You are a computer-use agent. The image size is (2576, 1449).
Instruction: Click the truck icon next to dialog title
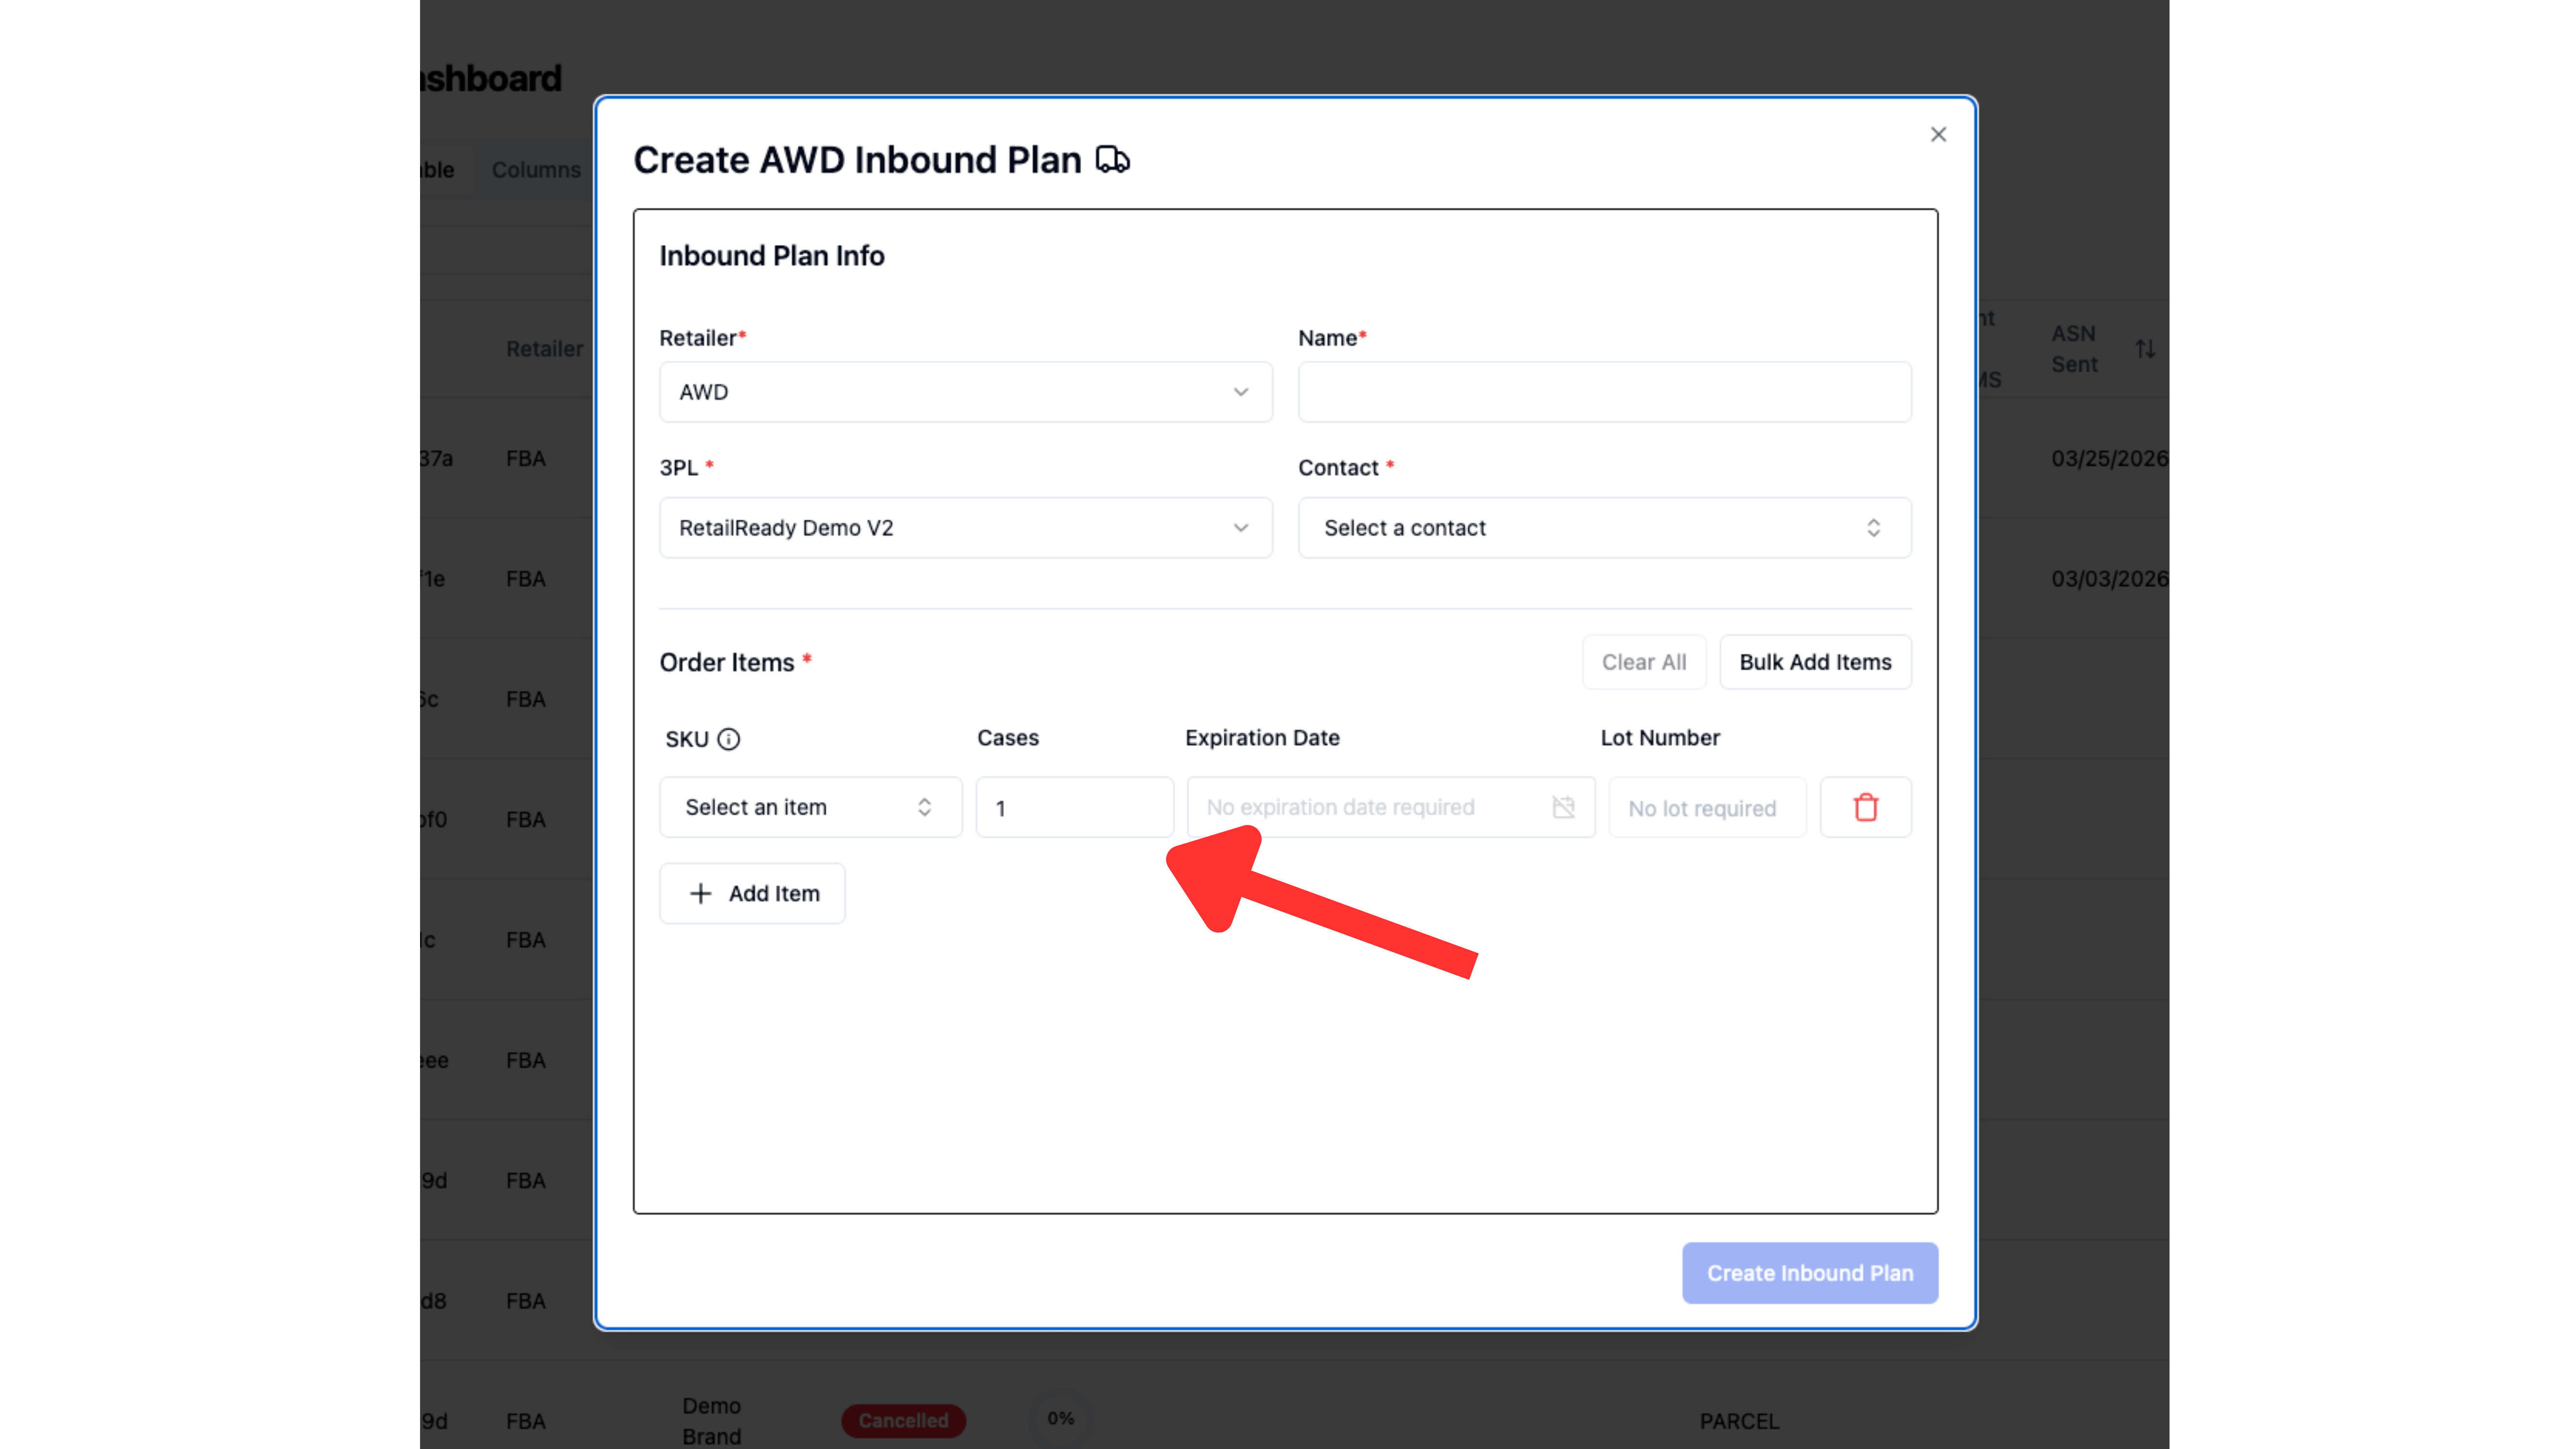(x=1112, y=160)
